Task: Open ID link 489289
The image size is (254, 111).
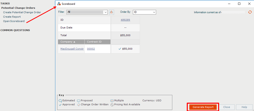Action: click(x=125, y=20)
